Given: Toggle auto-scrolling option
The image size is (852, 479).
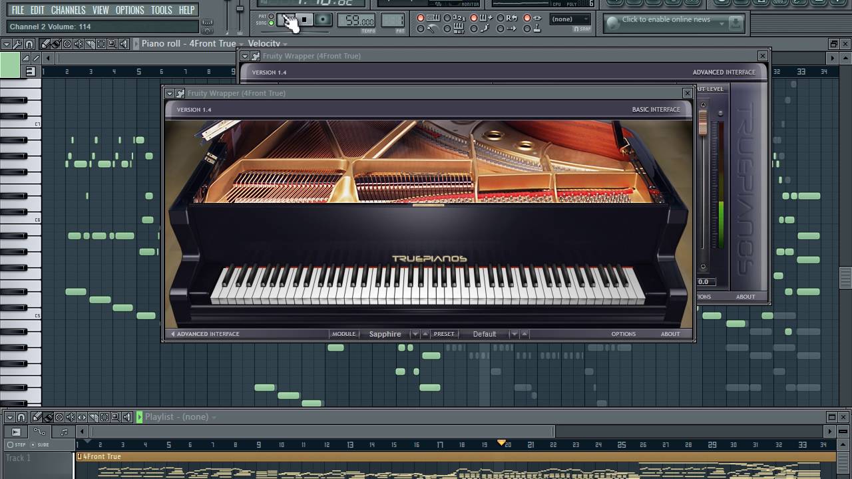Looking at the screenshot, I should 501,29.
